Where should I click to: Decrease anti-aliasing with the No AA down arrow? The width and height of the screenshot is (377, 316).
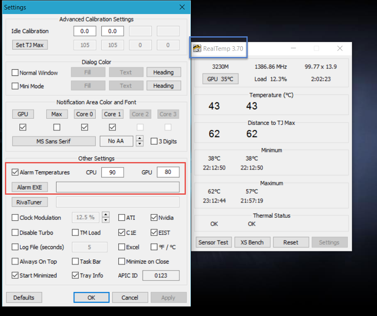(x=139, y=144)
